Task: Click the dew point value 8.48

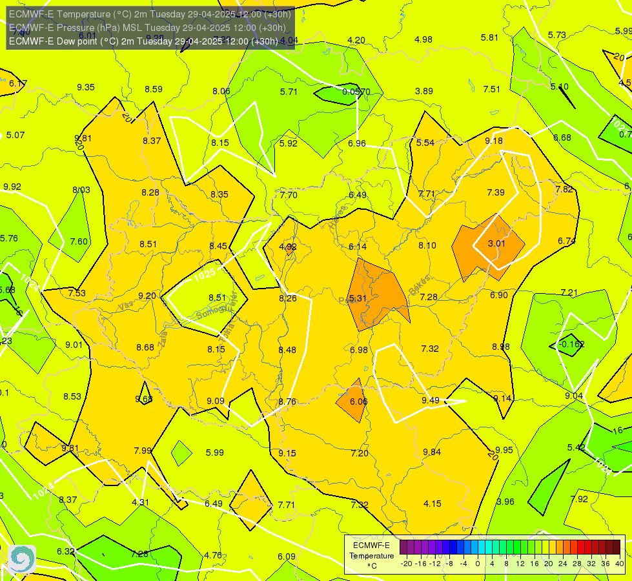Action: [287, 350]
